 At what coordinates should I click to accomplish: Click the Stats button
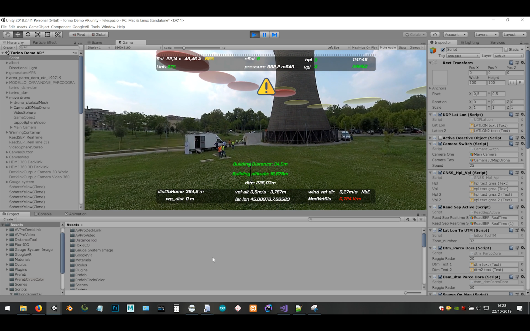(x=402, y=48)
